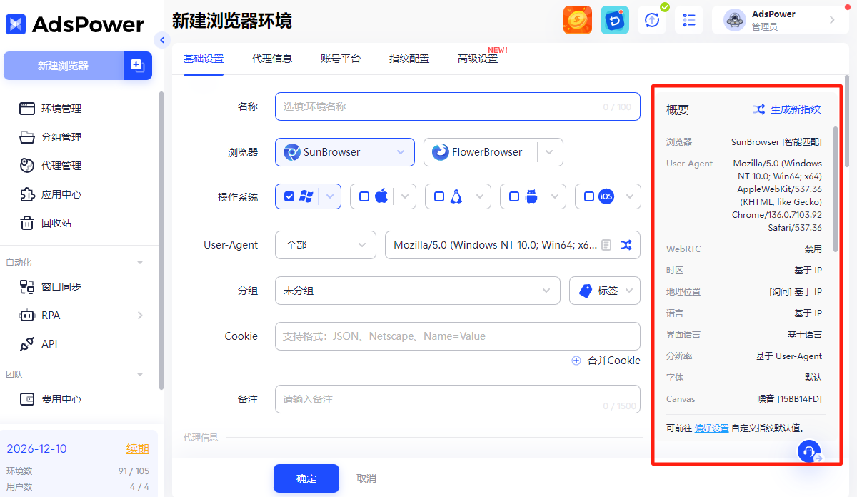Click the gold coin rewards icon
This screenshot has width=857, height=497.
pyautogui.click(x=578, y=20)
